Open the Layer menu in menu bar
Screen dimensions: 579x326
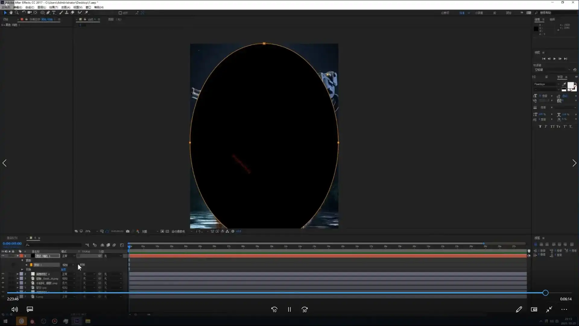[42, 7]
